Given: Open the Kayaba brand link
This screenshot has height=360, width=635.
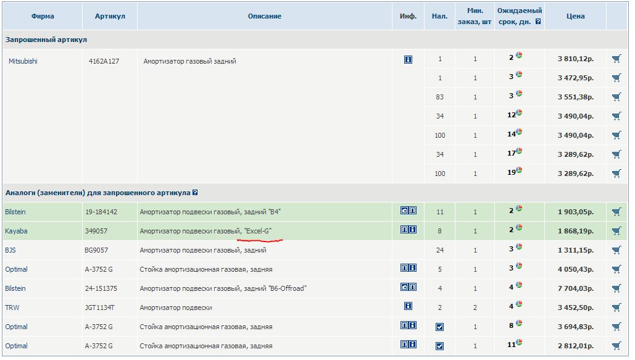Looking at the screenshot, I should [16, 231].
